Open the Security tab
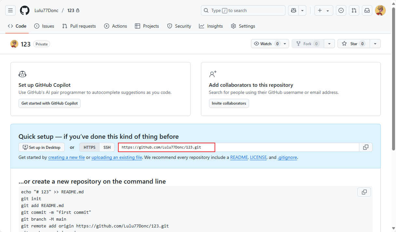 pos(179,26)
